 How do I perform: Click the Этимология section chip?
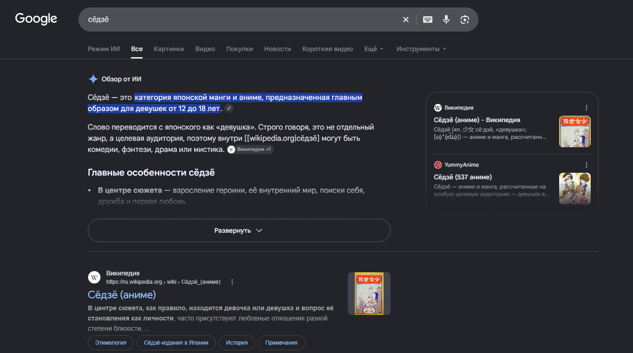pos(111,343)
